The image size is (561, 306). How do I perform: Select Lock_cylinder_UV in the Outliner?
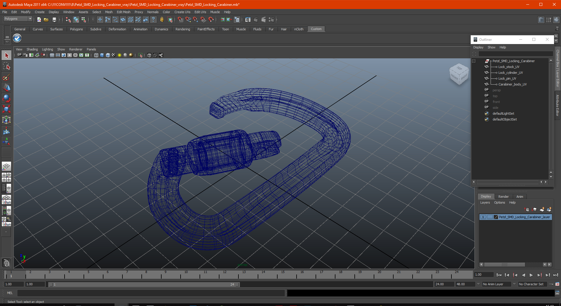point(510,73)
